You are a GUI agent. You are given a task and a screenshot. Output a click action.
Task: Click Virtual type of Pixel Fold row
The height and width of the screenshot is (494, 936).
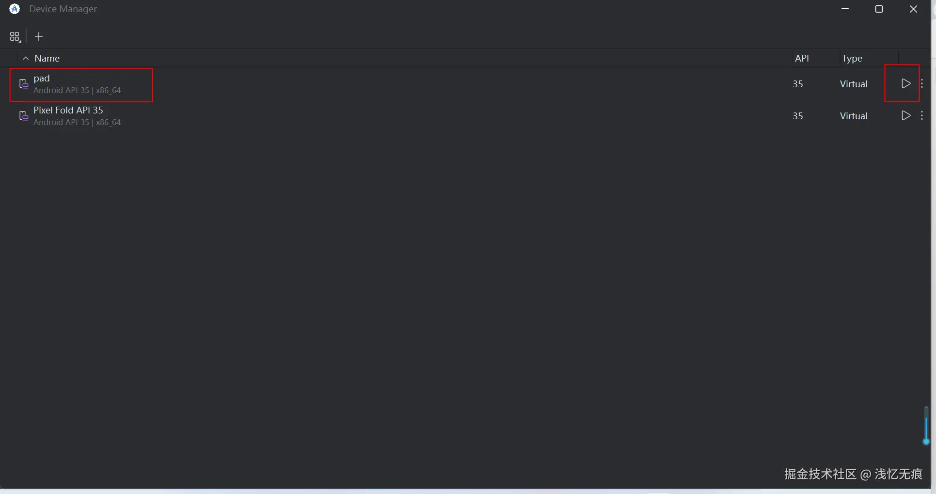click(x=854, y=116)
